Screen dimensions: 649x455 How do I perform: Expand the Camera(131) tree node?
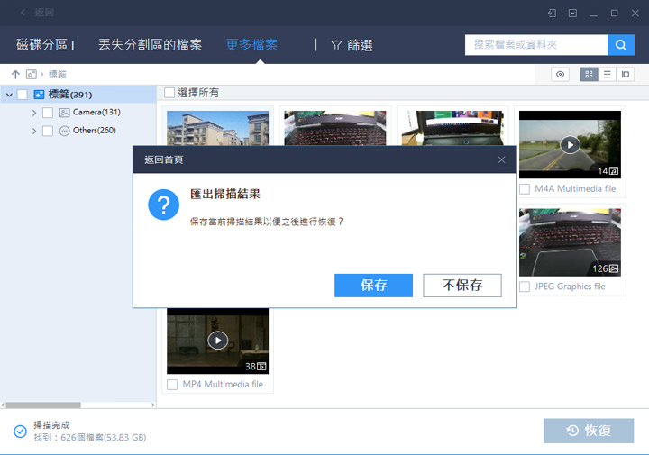coord(34,113)
